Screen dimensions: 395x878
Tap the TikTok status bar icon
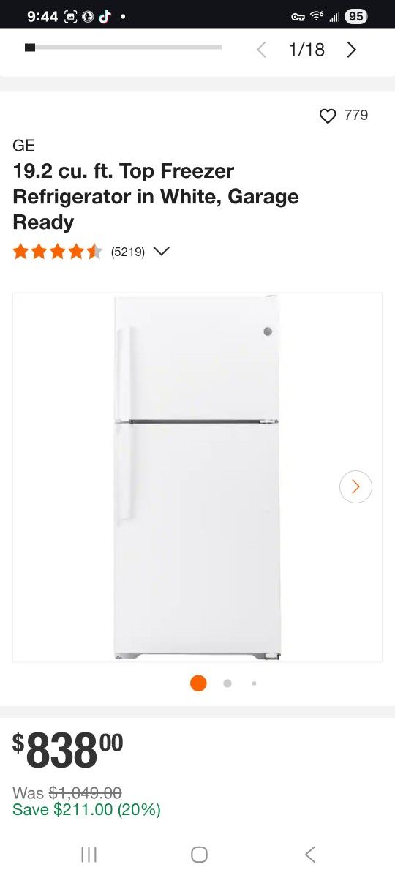[105, 16]
